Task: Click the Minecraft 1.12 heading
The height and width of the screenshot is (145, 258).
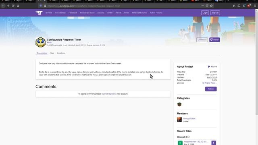Action: coord(183,137)
